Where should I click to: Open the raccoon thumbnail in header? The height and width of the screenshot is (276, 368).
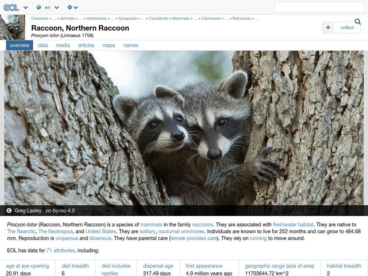[x=12, y=27]
